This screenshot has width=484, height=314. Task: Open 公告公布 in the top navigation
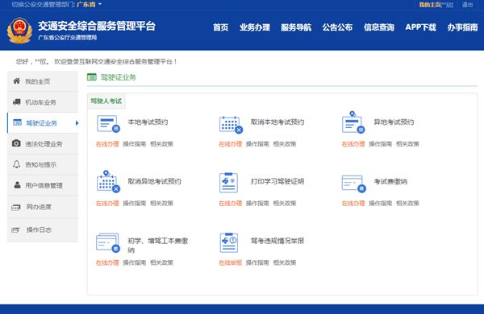(x=337, y=27)
